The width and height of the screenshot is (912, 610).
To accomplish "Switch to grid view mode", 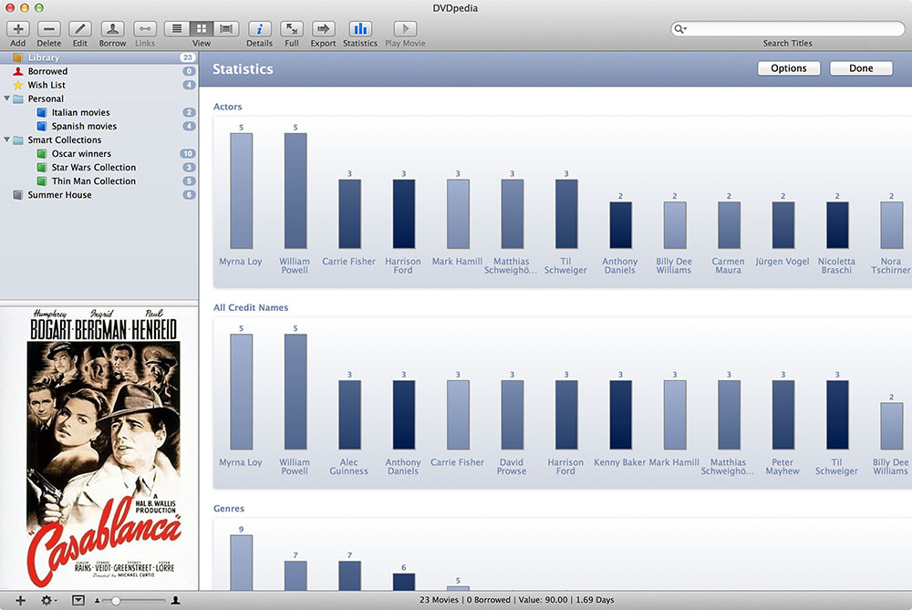I will tap(202, 28).
